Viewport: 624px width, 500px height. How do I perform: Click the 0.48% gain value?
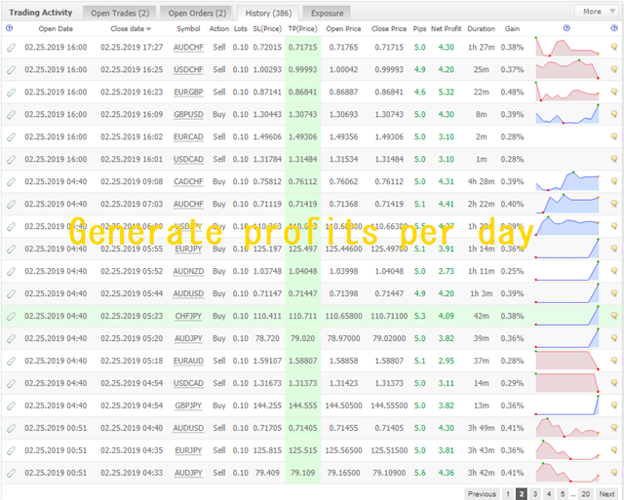512,92
